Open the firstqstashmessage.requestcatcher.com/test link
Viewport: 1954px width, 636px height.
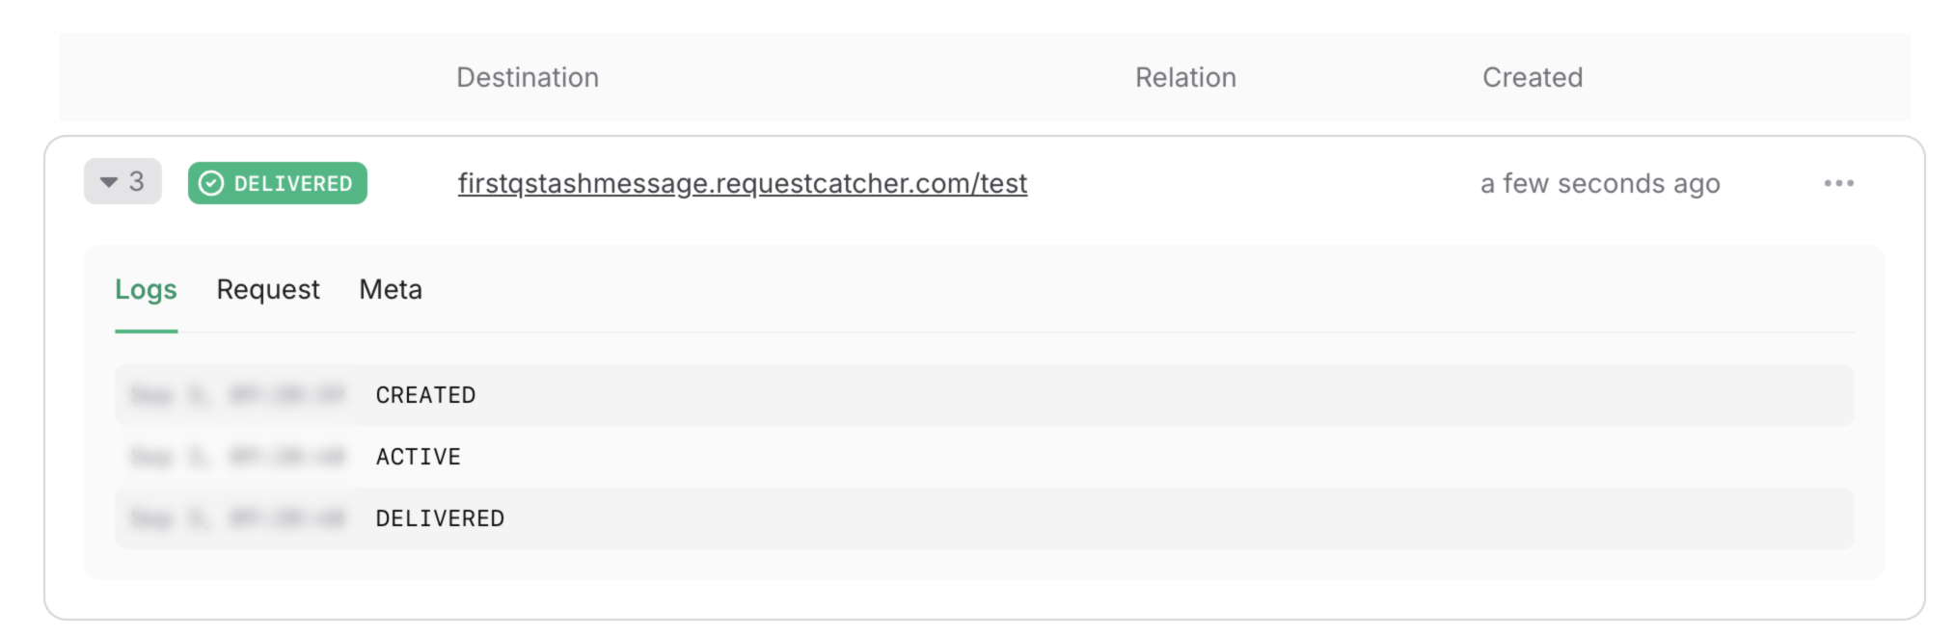[743, 183]
